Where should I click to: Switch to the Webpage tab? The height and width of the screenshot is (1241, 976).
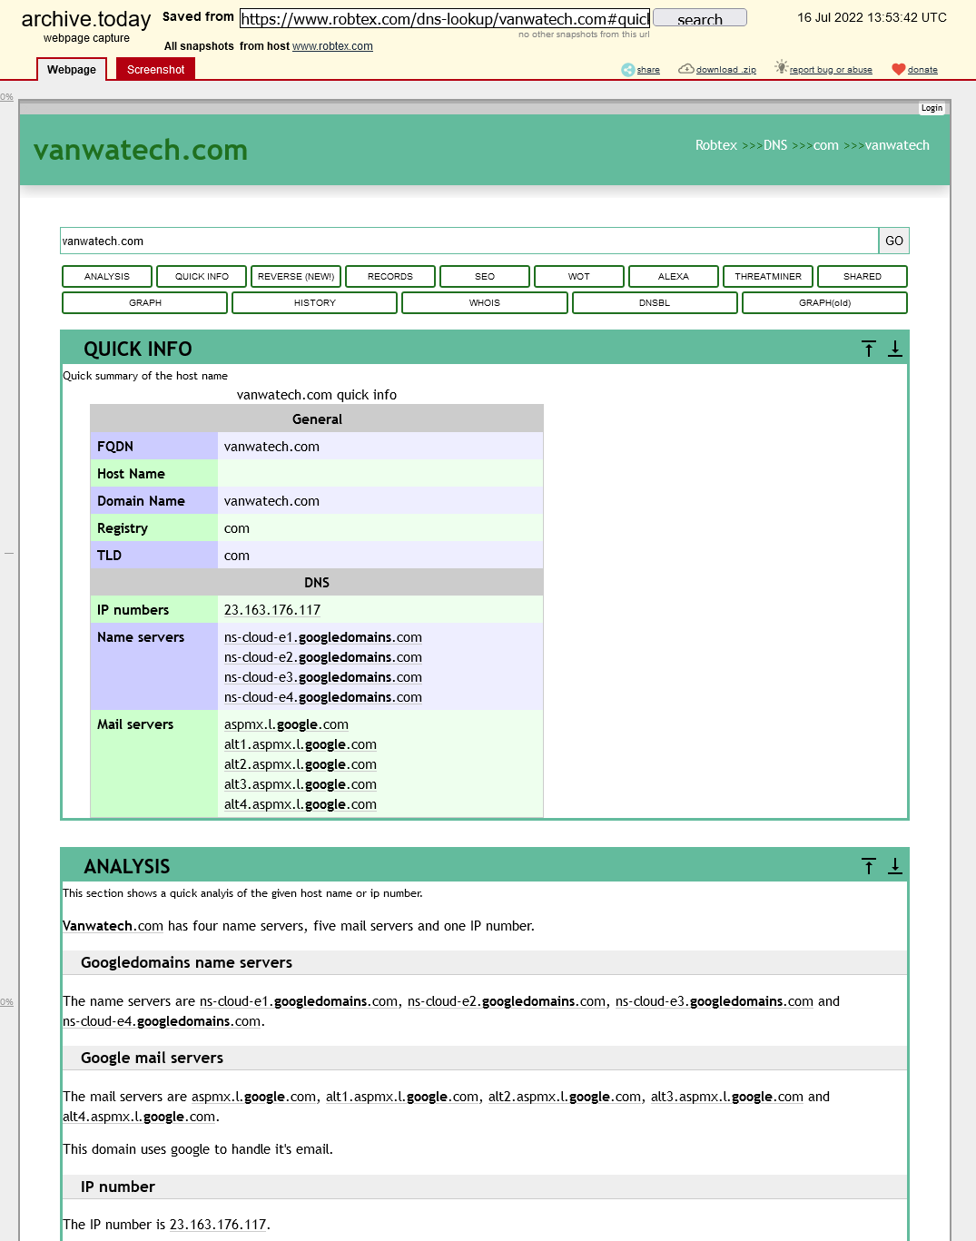coord(72,70)
